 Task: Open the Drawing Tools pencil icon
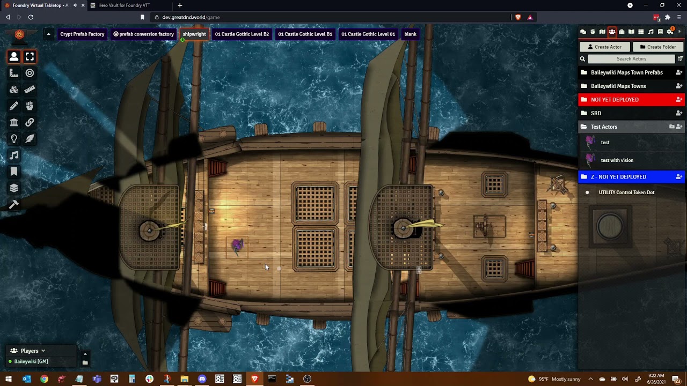(14, 106)
